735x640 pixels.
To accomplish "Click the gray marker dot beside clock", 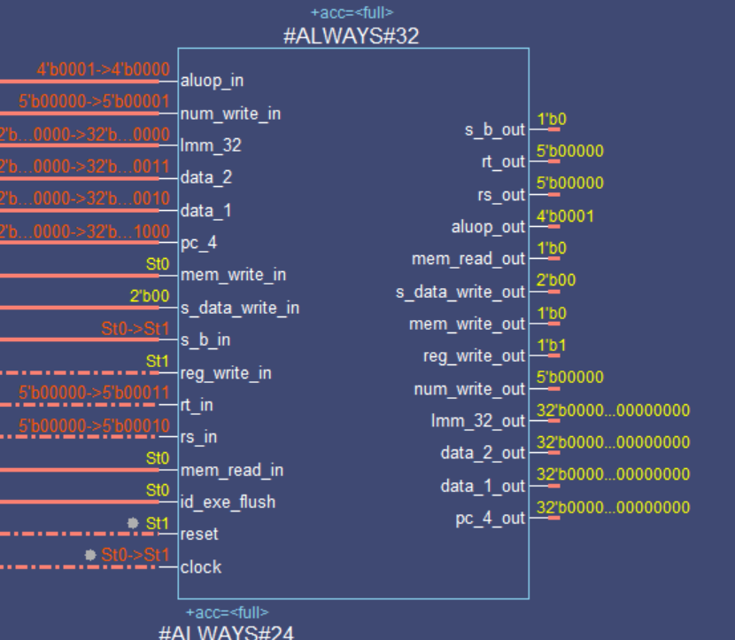I will tap(90, 555).
